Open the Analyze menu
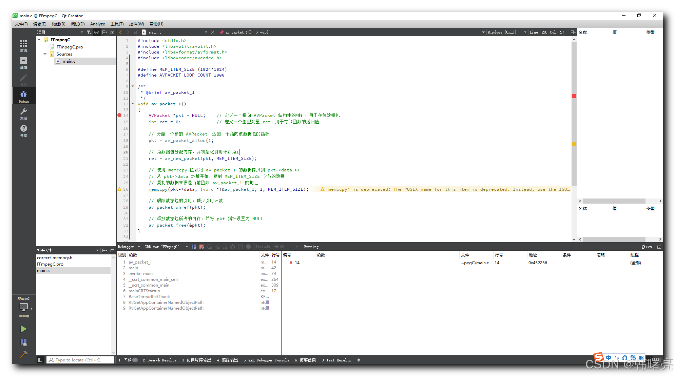675x376 pixels. click(97, 24)
